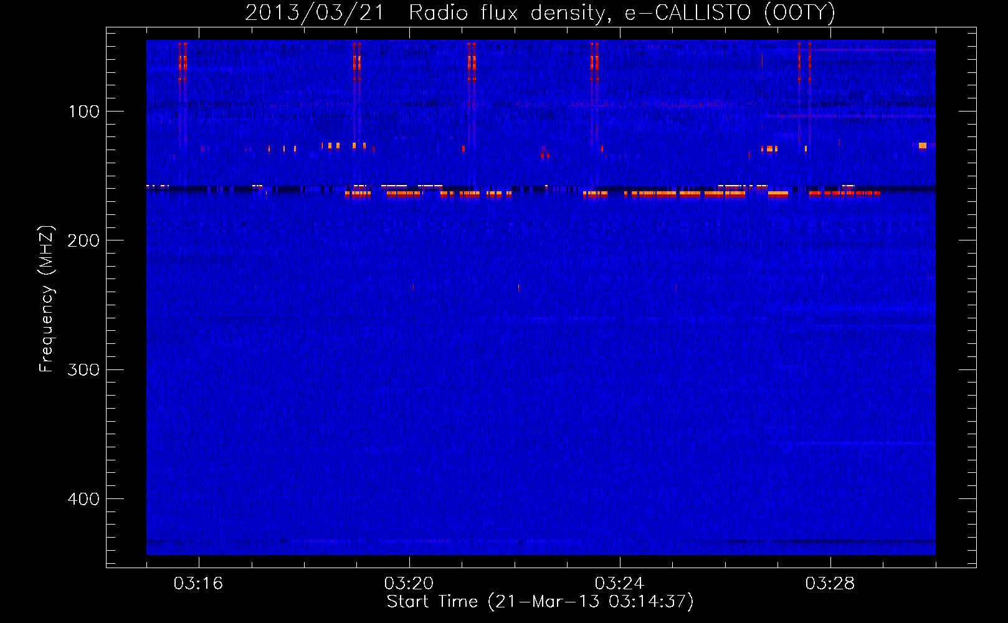
Task: Click the 'Start Time (21-Mar-13 03:14:37)' x-axis label
Action: pyautogui.click(x=540, y=602)
